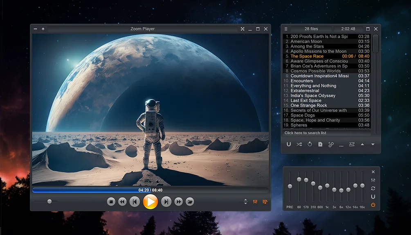Select 'Space Dogs' in the playlist

[327, 115]
